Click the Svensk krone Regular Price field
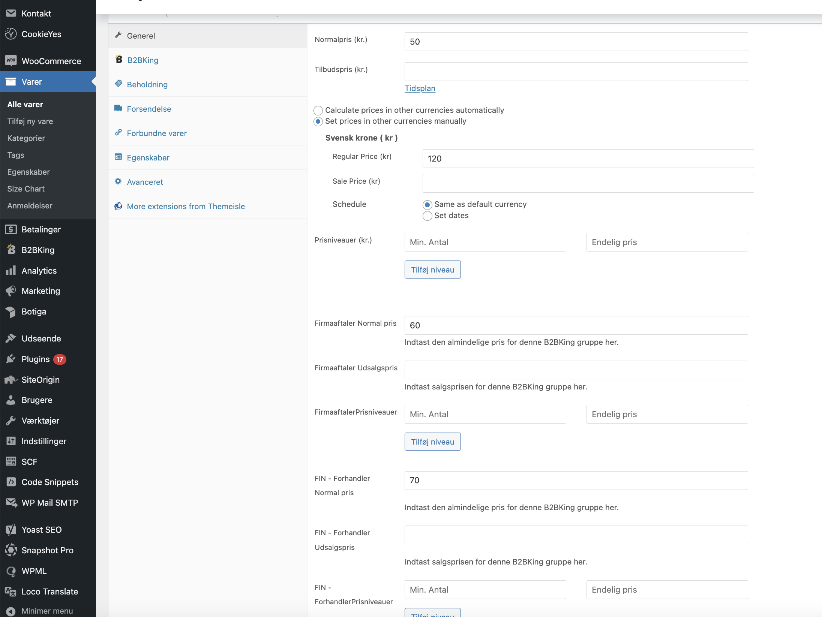Screen dimensions: 822x617 click(588, 159)
